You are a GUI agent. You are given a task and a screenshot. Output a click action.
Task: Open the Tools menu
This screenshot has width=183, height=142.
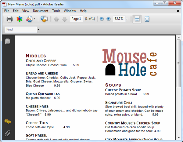[56, 11]
